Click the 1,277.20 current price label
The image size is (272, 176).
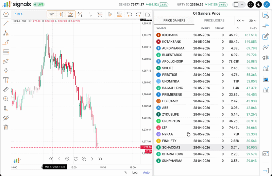click(x=147, y=147)
